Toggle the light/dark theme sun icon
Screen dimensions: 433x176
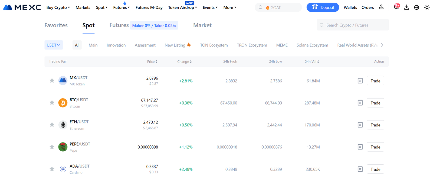[427, 7]
